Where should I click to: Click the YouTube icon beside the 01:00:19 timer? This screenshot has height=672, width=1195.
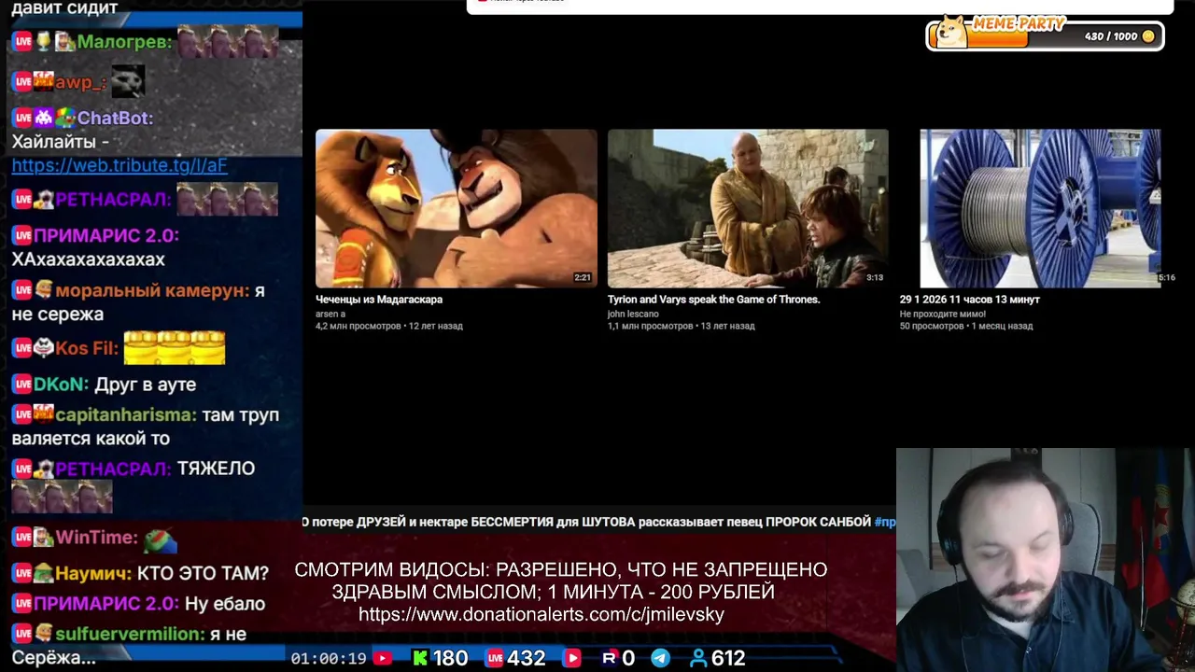click(x=382, y=658)
